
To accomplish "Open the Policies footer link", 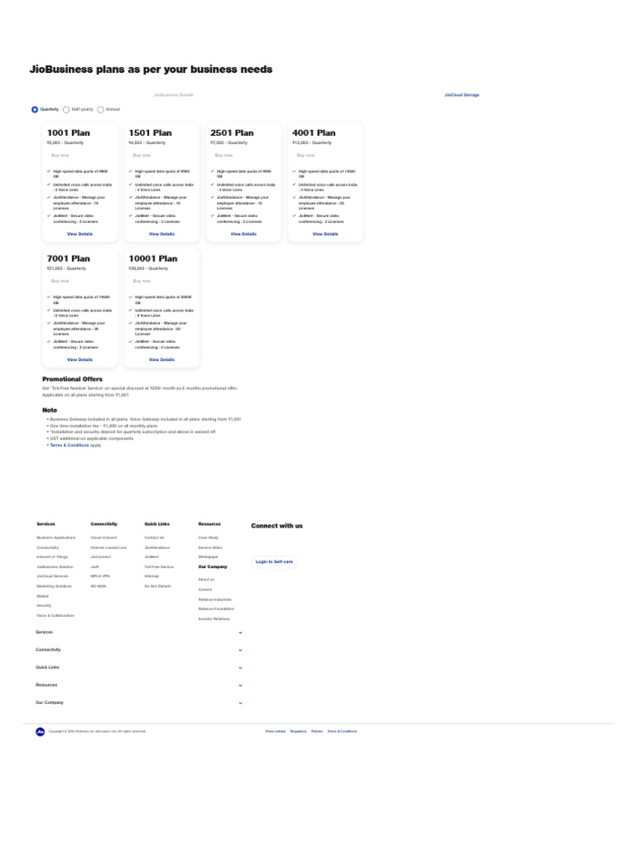I will point(317,731).
